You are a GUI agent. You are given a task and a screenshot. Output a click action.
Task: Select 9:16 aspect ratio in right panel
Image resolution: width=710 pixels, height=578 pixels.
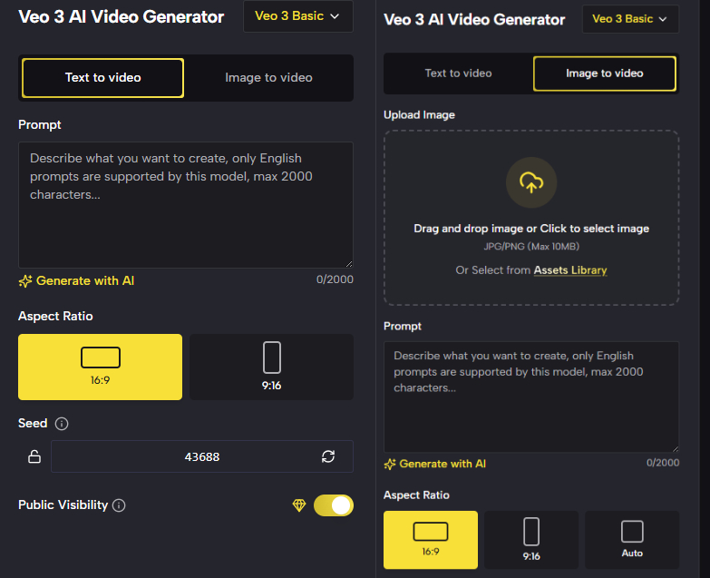pyautogui.click(x=531, y=540)
